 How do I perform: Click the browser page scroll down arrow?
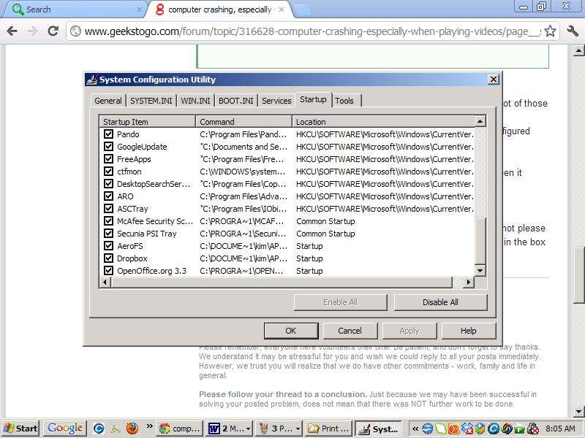578,412
